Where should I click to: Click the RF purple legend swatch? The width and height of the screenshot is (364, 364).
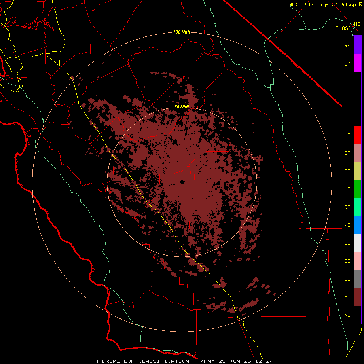(357, 45)
